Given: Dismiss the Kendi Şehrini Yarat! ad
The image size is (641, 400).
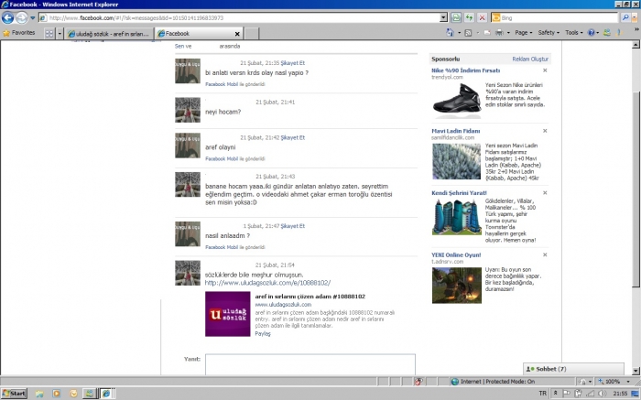Looking at the screenshot, I should click(x=545, y=192).
